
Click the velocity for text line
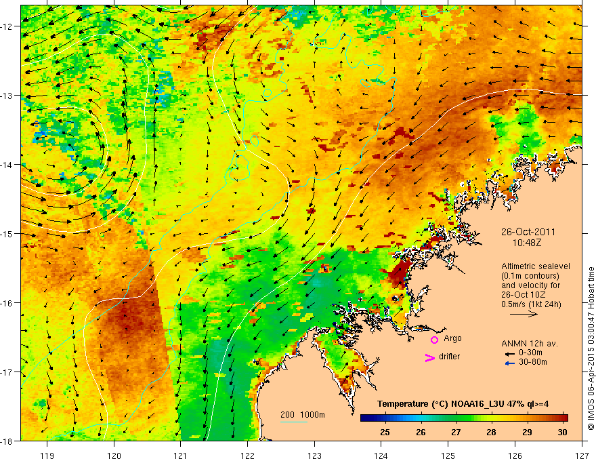coord(530,285)
